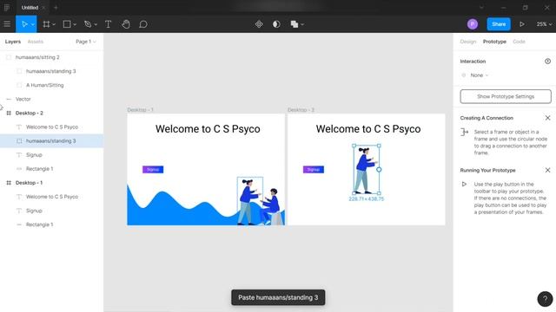
Task: Select the Hand tool
Action: pyautogui.click(x=126, y=24)
